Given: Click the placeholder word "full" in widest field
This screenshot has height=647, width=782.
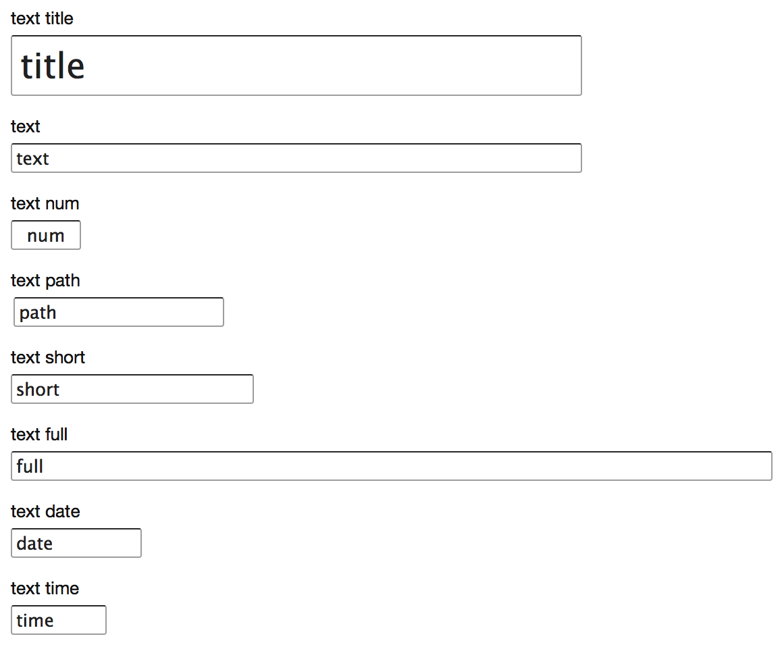Looking at the screenshot, I should pos(30,466).
